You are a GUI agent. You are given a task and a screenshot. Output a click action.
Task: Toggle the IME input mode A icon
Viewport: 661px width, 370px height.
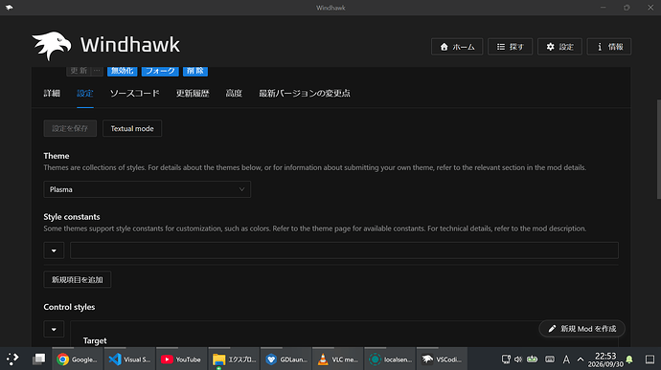pyautogui.click(x=566, y=359)
